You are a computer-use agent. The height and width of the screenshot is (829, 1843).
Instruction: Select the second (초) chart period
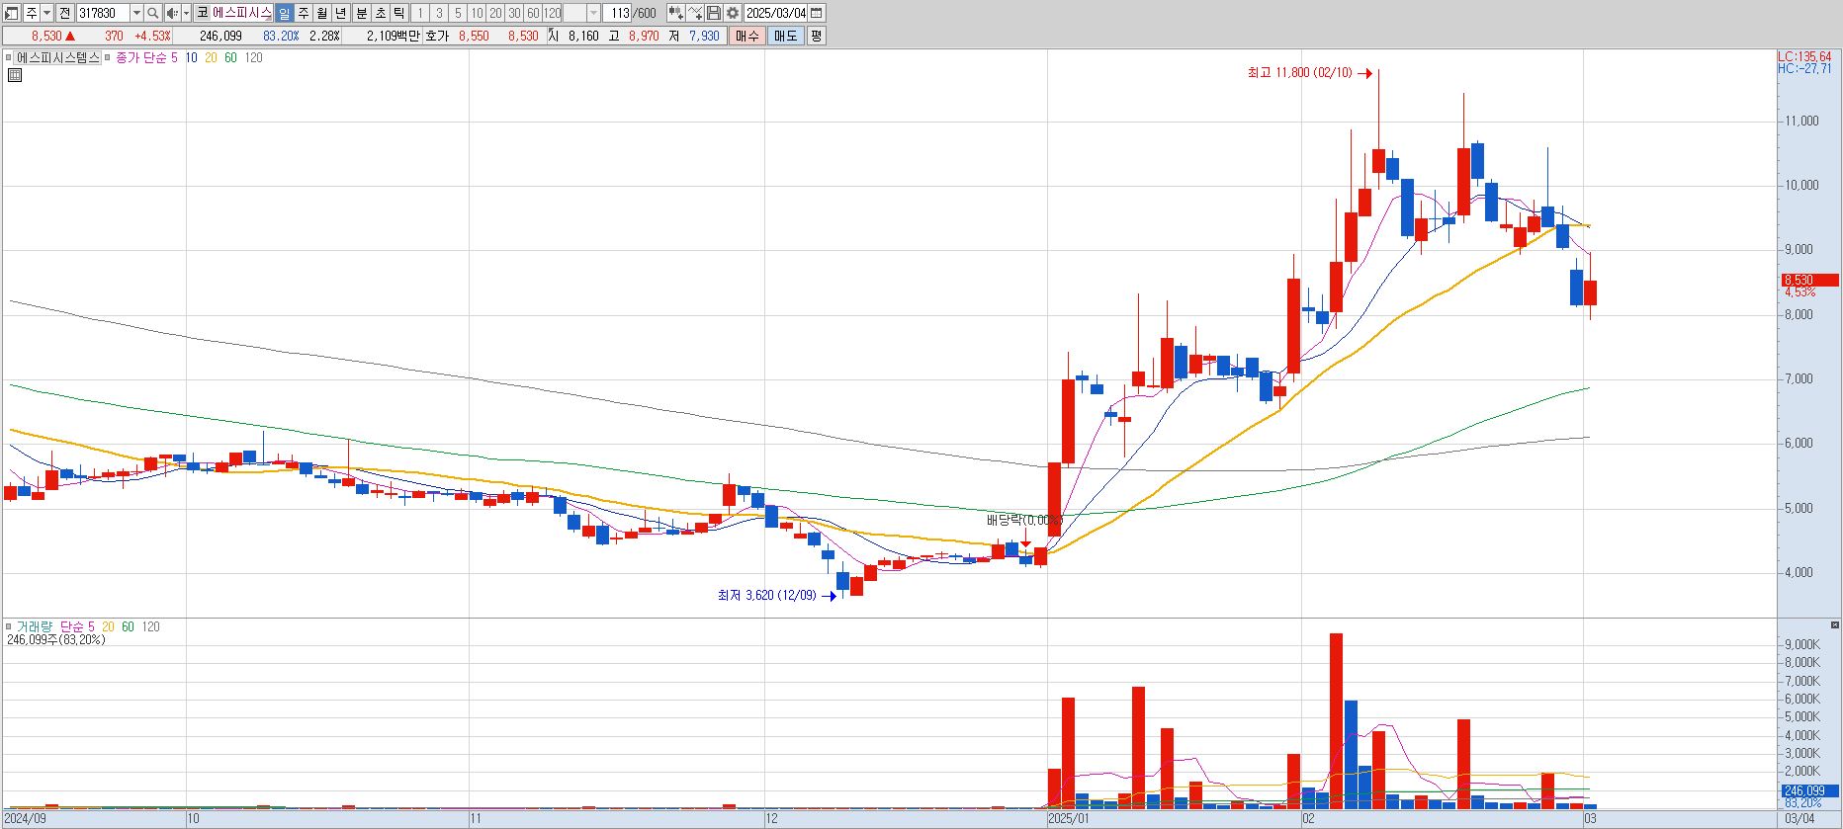coord(380,13)
